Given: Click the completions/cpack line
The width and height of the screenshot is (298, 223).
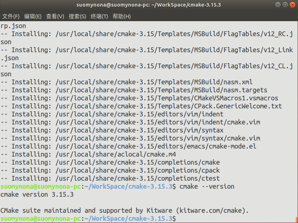Looking at the screenshot, I should coord(110,170).
